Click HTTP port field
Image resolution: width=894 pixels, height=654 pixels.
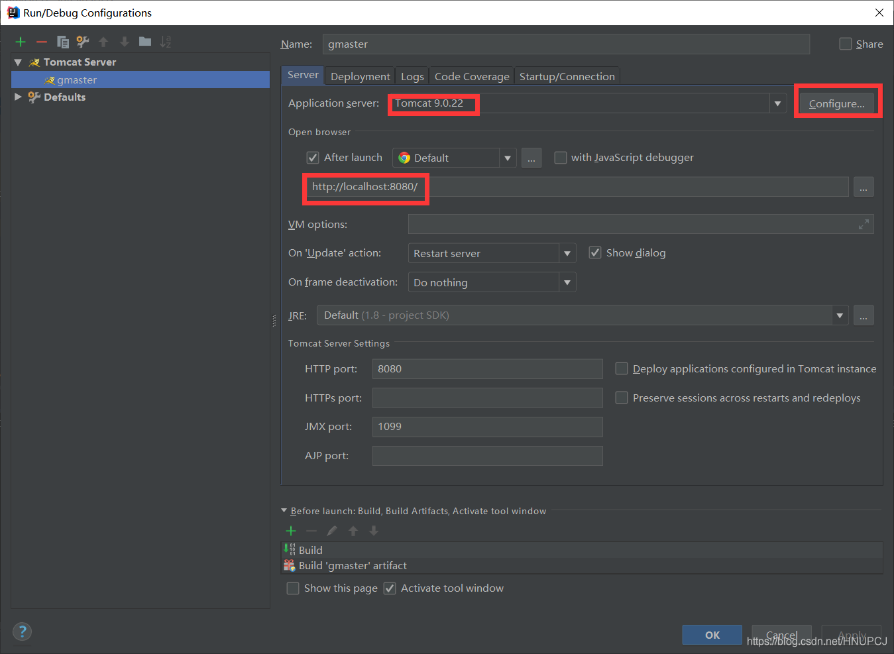click(x=487, y=368)
